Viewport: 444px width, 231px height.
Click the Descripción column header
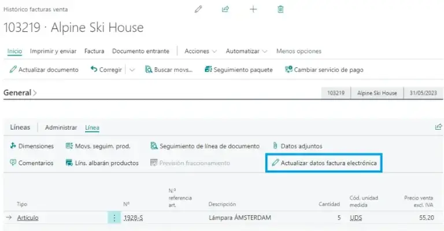coord(222,204)
